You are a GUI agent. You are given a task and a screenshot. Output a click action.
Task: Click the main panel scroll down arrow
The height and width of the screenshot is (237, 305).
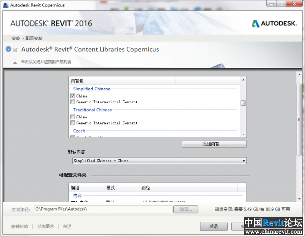tap(299, 199)
